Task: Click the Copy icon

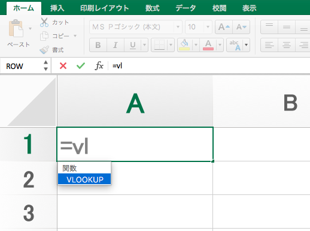Action: pos(44,36)
